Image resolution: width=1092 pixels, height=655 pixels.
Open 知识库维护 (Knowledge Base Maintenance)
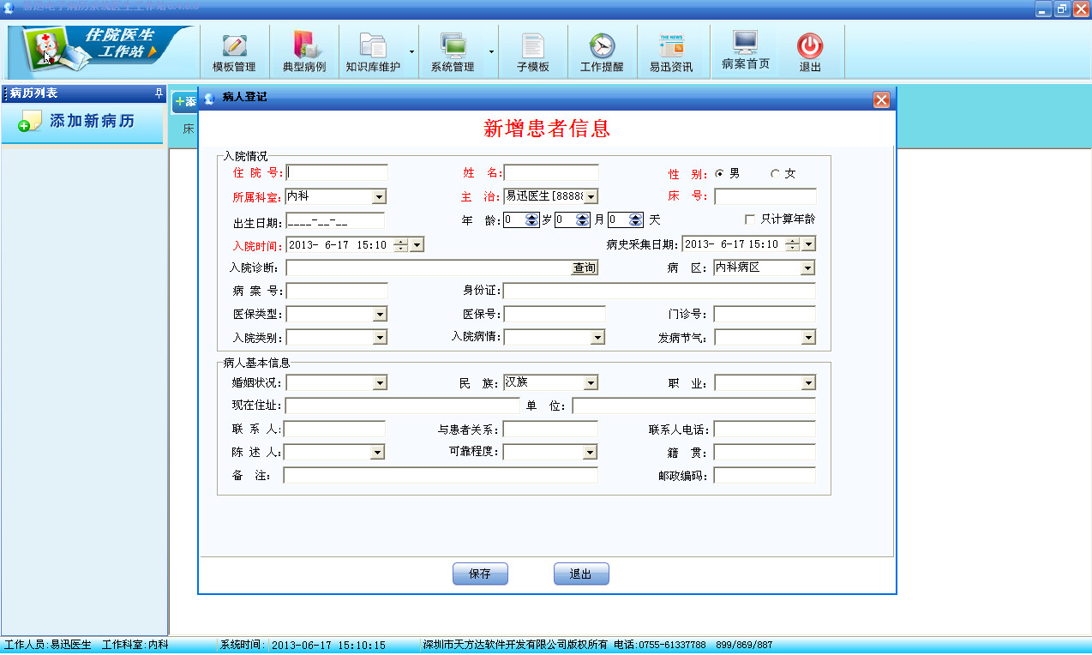[x=373, y=51]
